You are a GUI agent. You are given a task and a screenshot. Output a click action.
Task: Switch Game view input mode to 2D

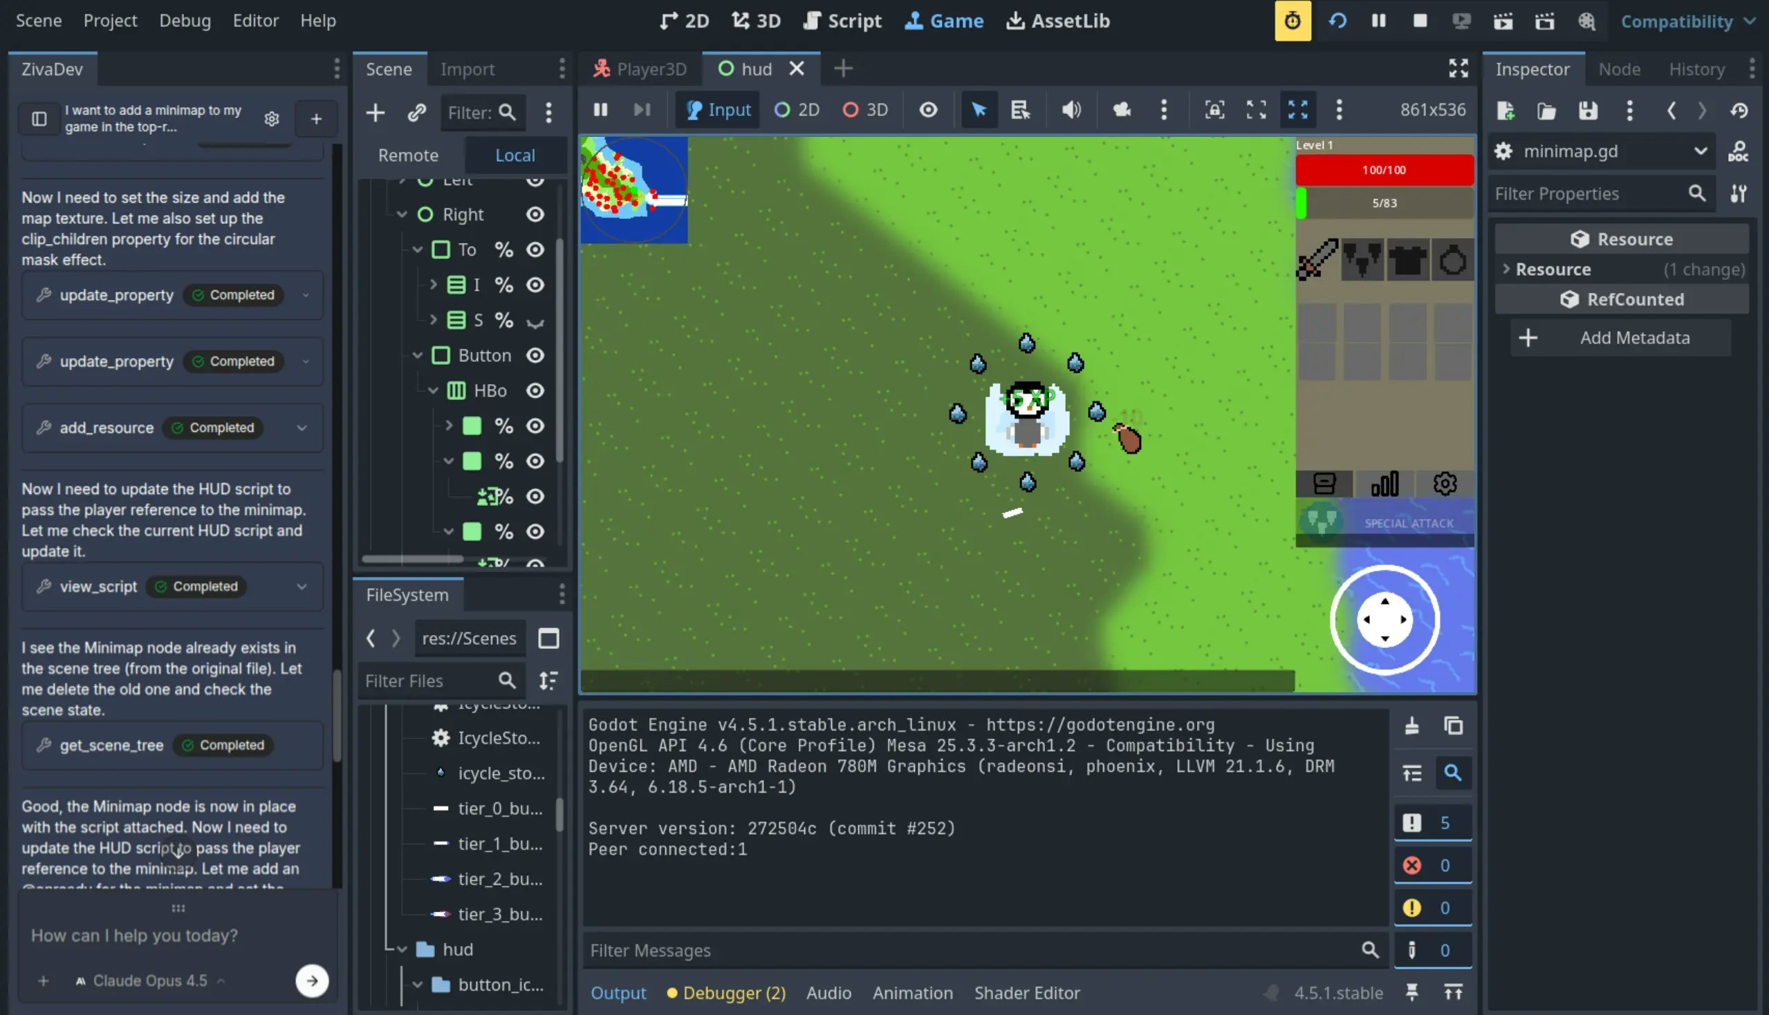pos(796,109)
